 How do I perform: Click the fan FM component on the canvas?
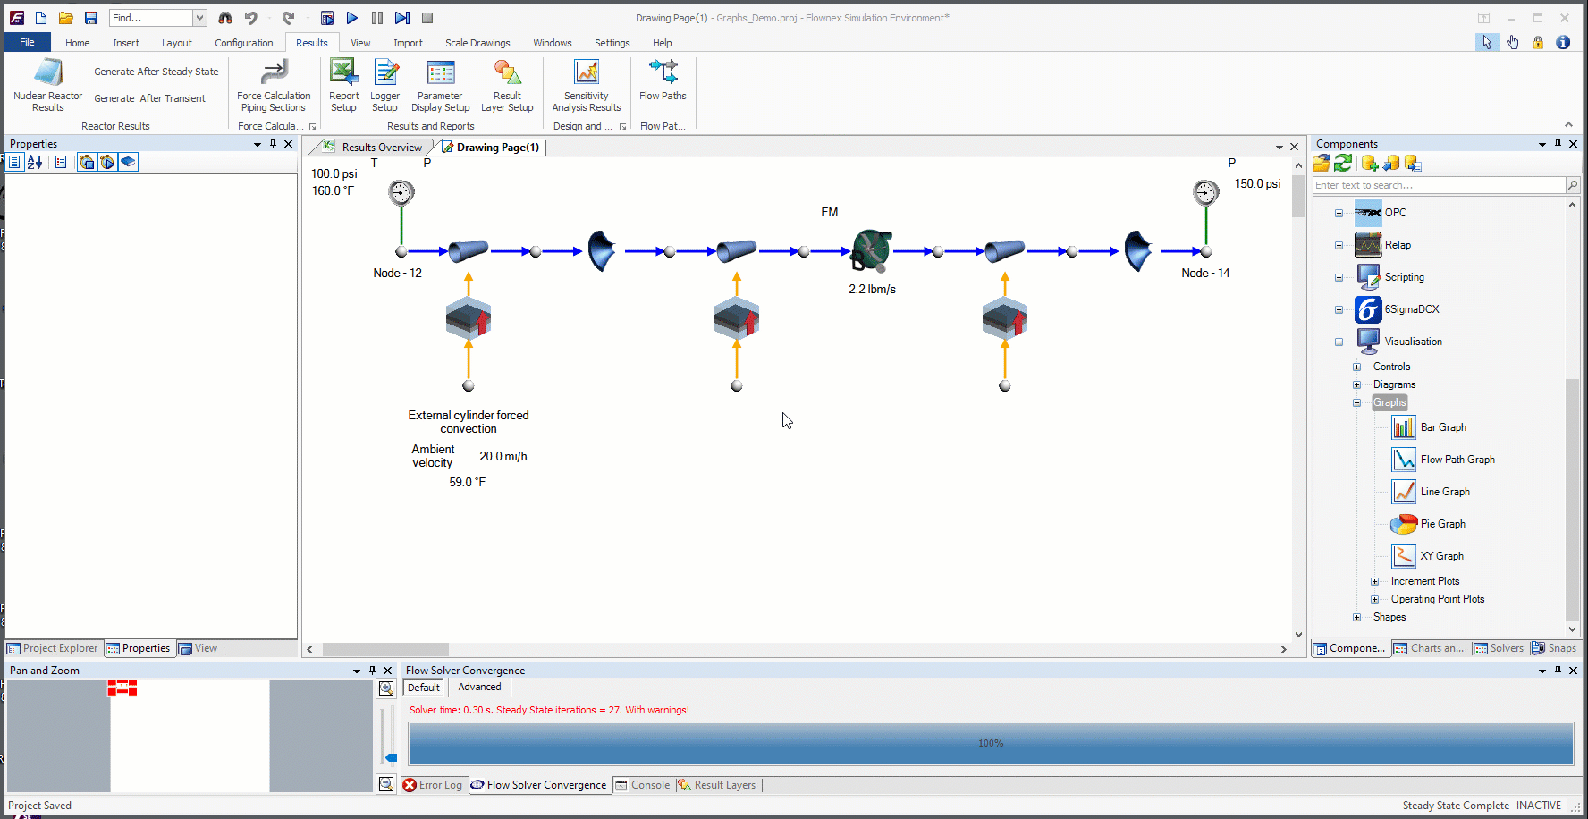tap(871, 250)
